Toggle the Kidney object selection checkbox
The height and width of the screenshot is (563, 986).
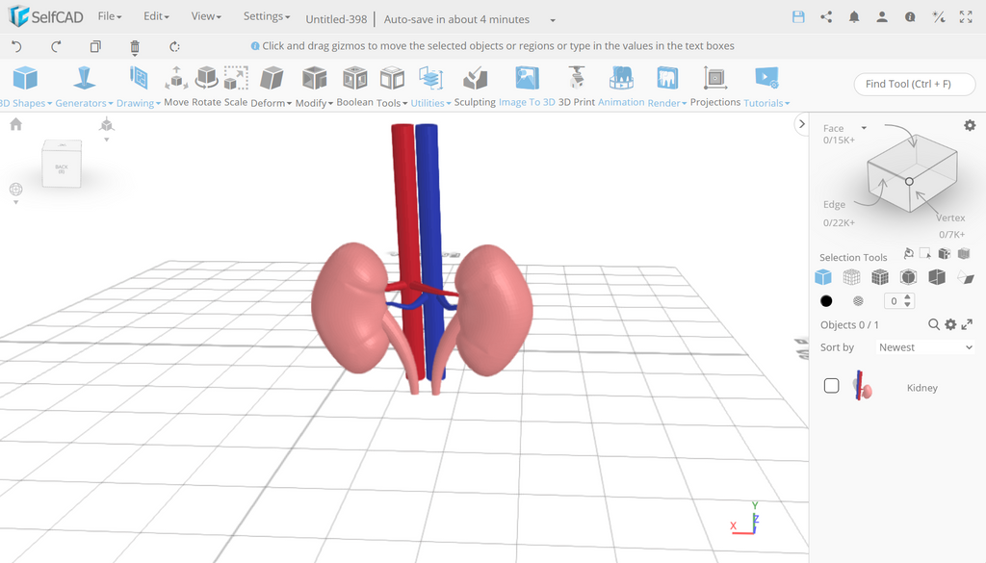pos(831,385)
